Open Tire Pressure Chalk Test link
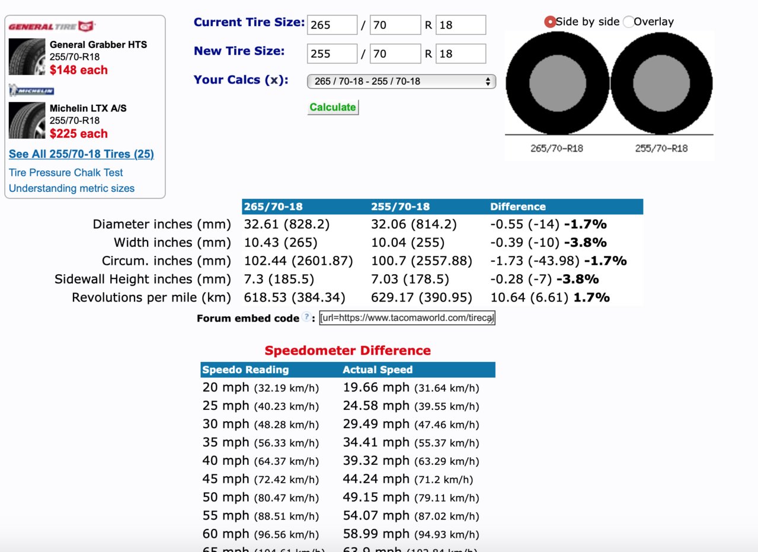This screenshot has width=758, height=552. click(66, 173)
